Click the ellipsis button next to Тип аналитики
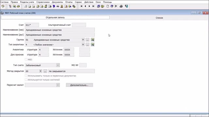This screenshot has width=209, height=117. click(x=88, y=45)
